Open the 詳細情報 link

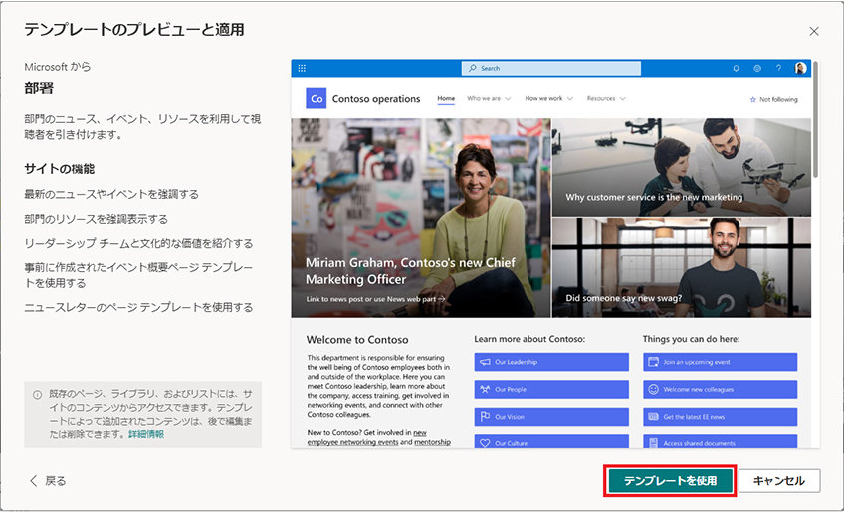(x=146, y=434)
